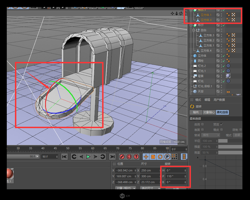Switch to the 对象轴心 tab
Image resolution: width=250 pixels, height=200 pixels.
209,112
